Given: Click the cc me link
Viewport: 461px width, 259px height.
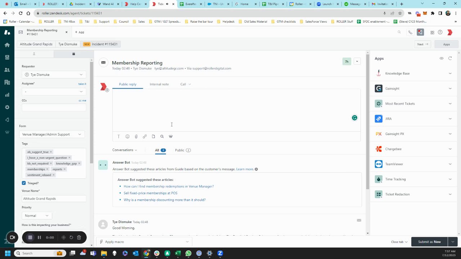Looking at the screenshot, I should 82,101.
